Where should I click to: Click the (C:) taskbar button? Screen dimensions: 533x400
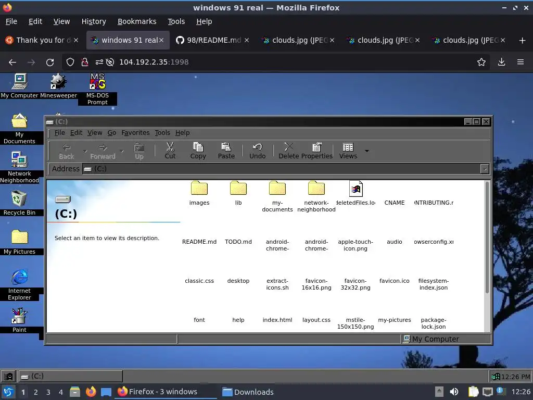coord(70,376)
